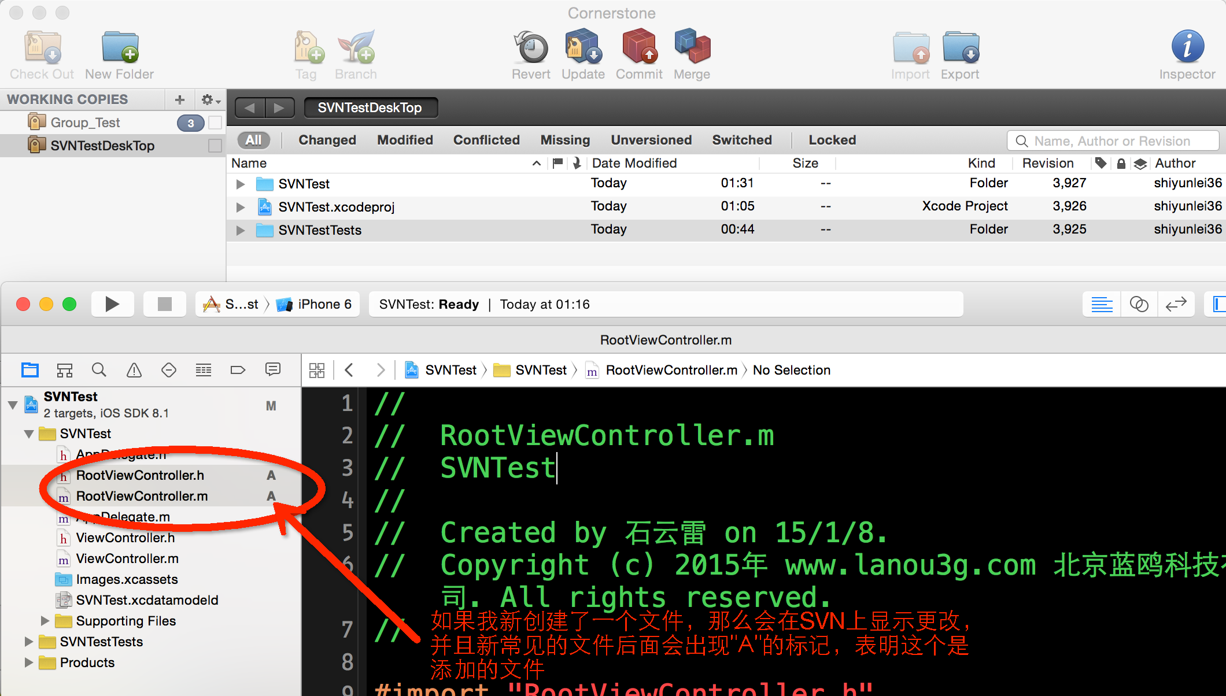Click the Commit toolbar icon
The height and width of the screenshot is (696, 1226).
coord(639,47)
